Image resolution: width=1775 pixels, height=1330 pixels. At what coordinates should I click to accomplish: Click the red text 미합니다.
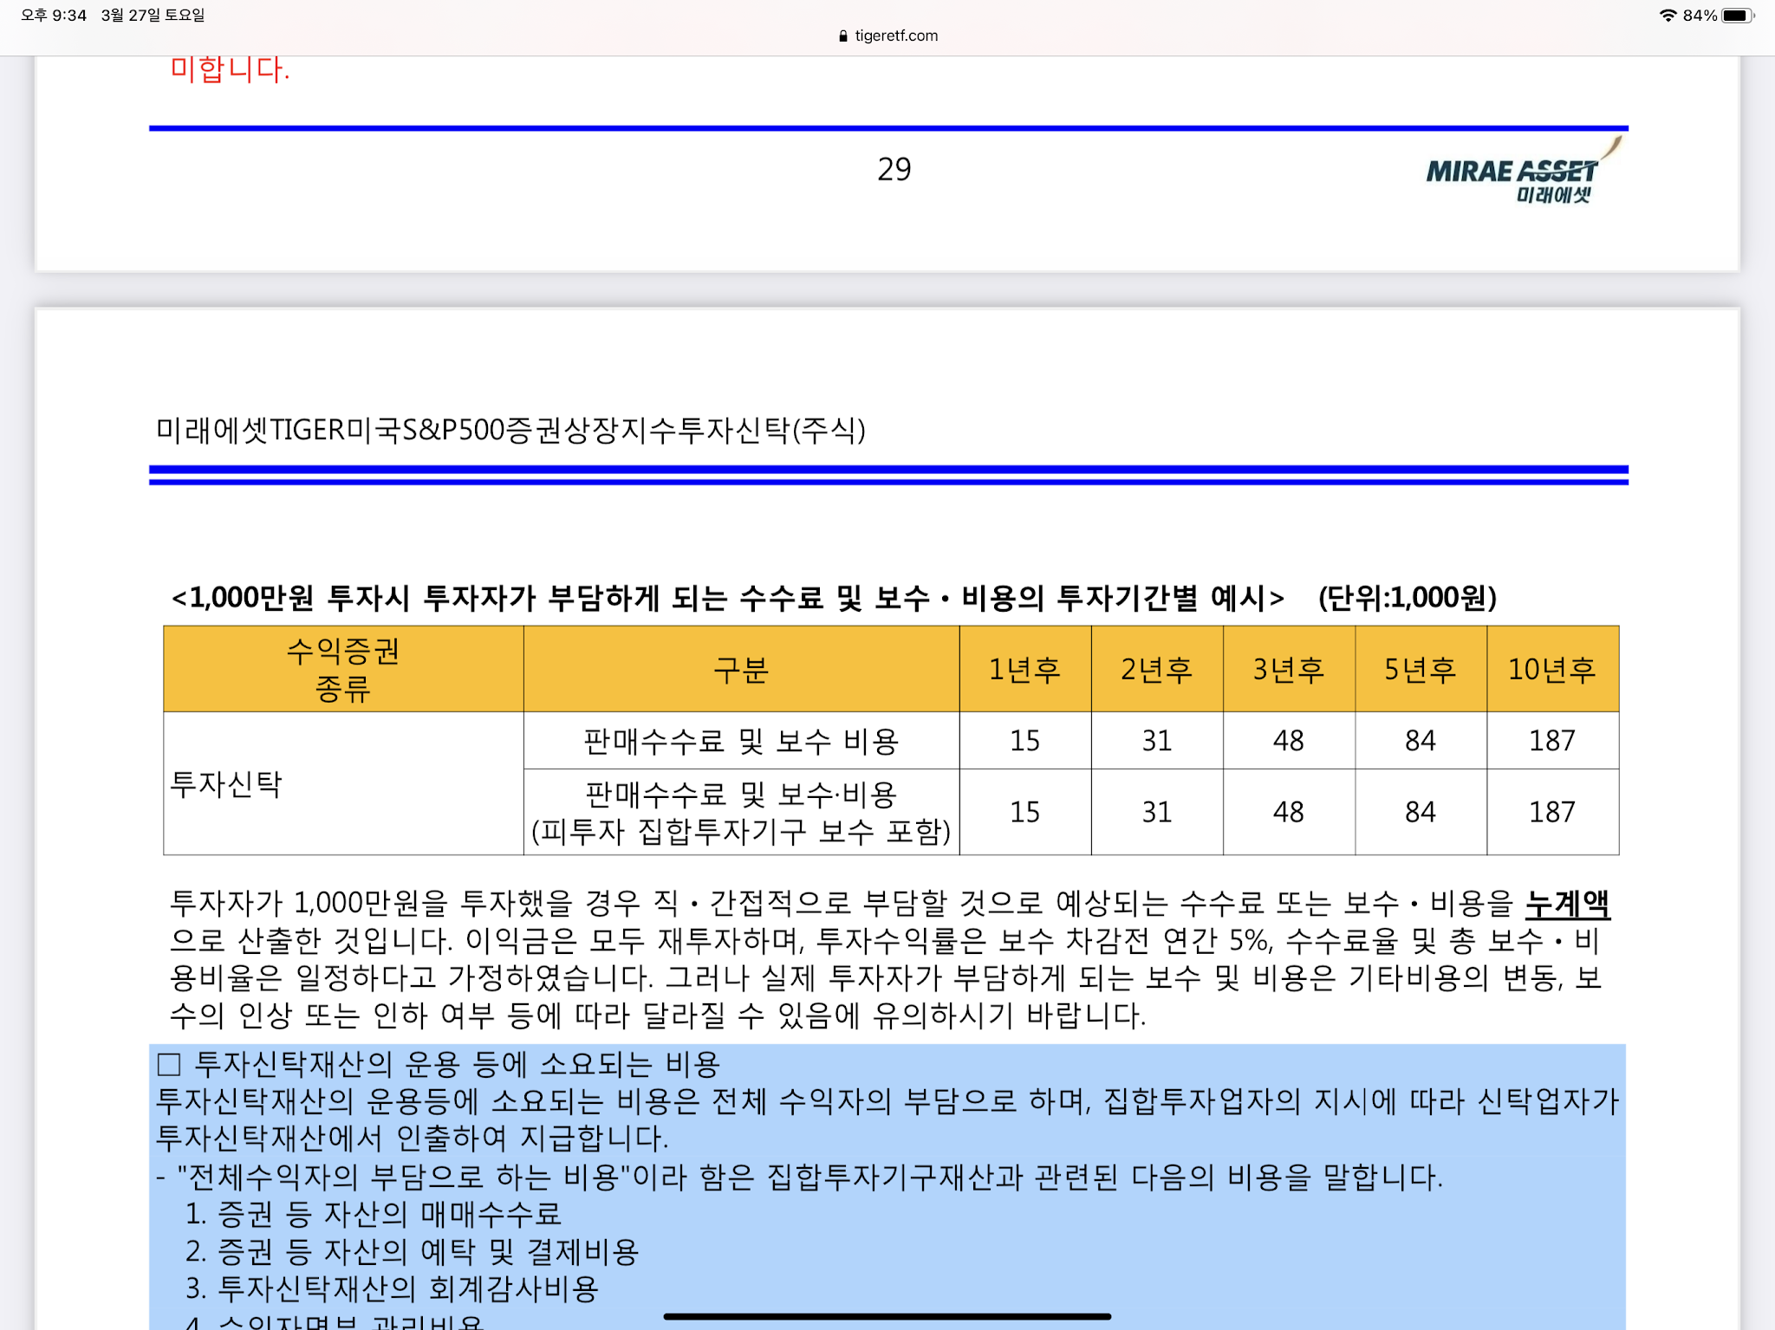point(230,69)
